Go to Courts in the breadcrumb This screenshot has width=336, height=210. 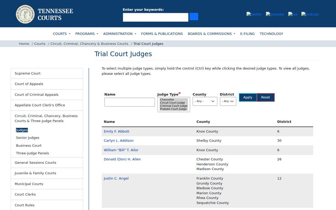pos(40,44)
